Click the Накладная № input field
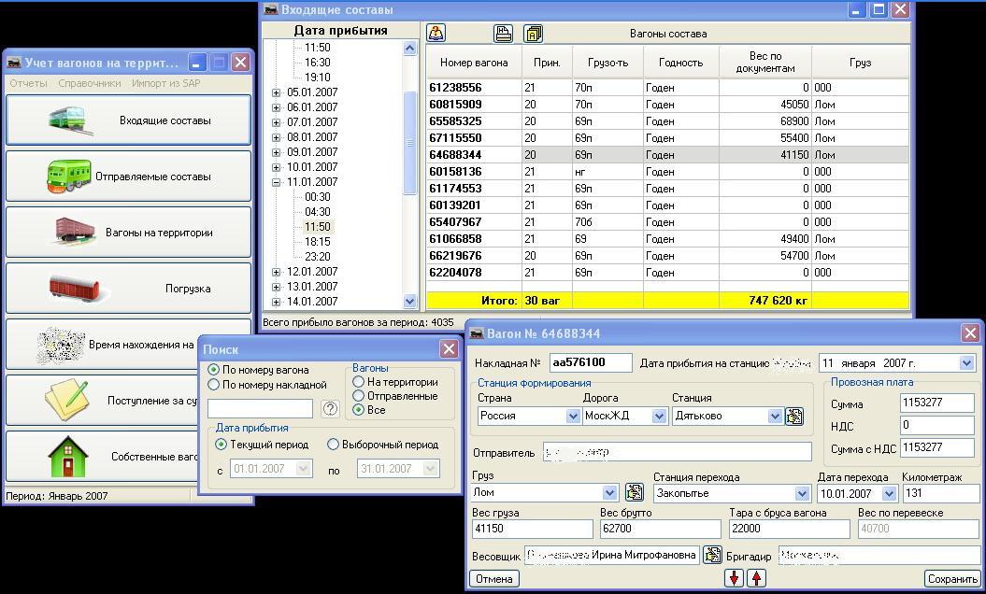The height and width of the screenshot is (594, 986). coord(591,362)
